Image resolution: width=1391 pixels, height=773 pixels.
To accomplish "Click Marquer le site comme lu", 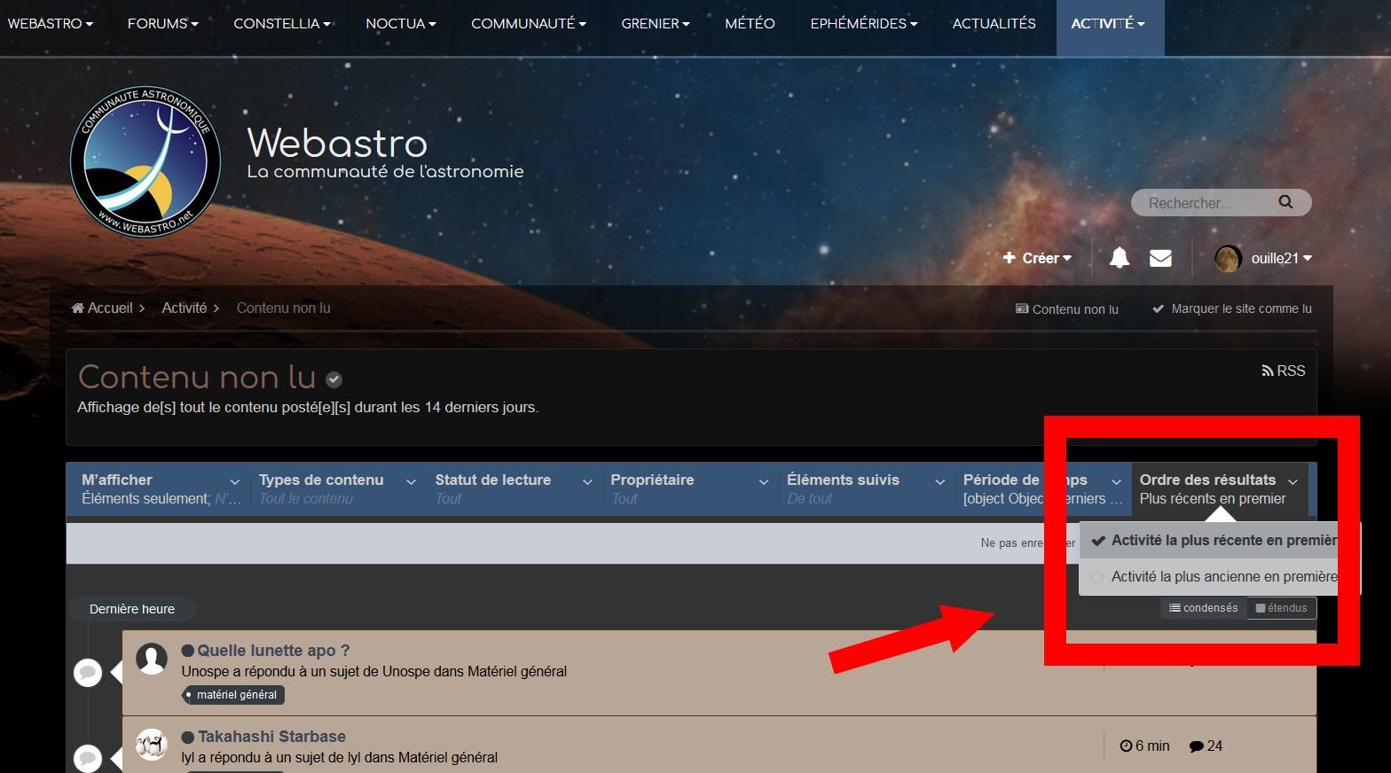I will (1231, 308).
